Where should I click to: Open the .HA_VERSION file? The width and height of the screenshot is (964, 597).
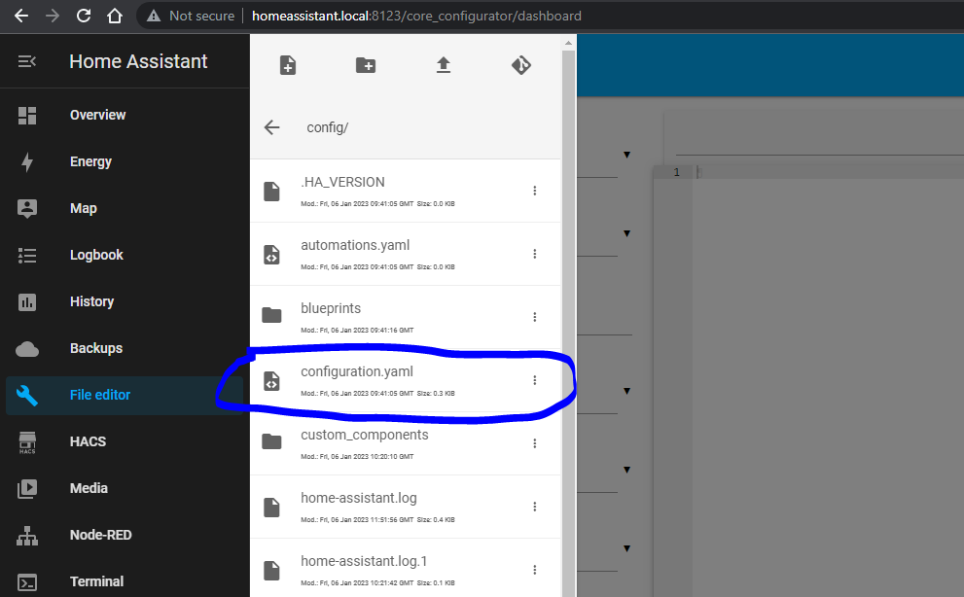tap(406, 192)
